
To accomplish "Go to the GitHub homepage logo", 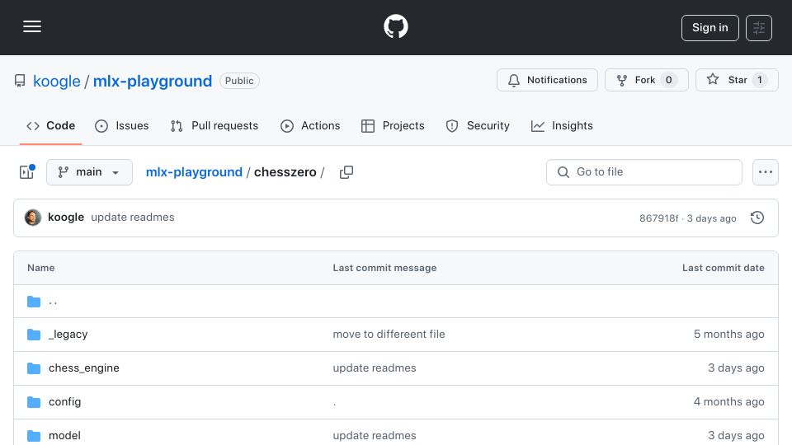I will click(395, 26).
